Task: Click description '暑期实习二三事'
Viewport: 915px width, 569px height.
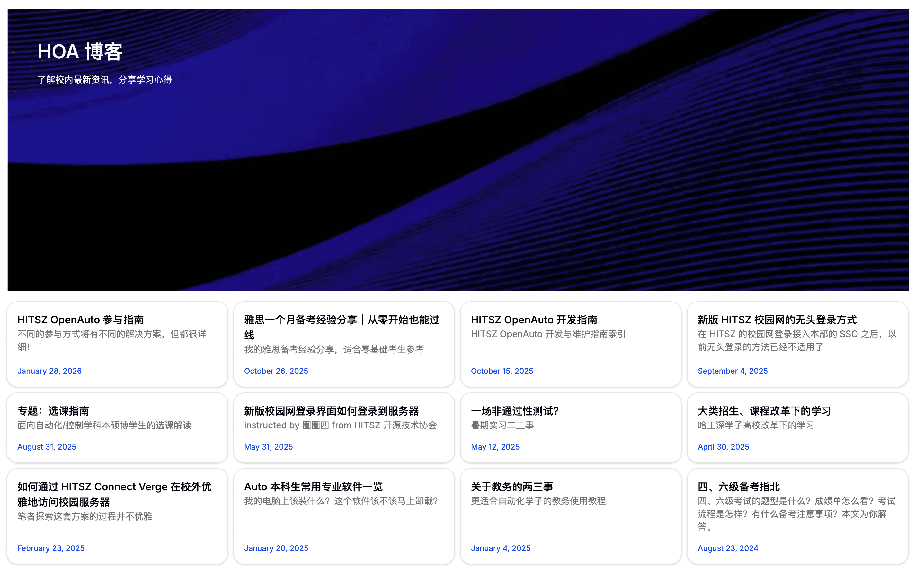Action: tap(502, 425)
